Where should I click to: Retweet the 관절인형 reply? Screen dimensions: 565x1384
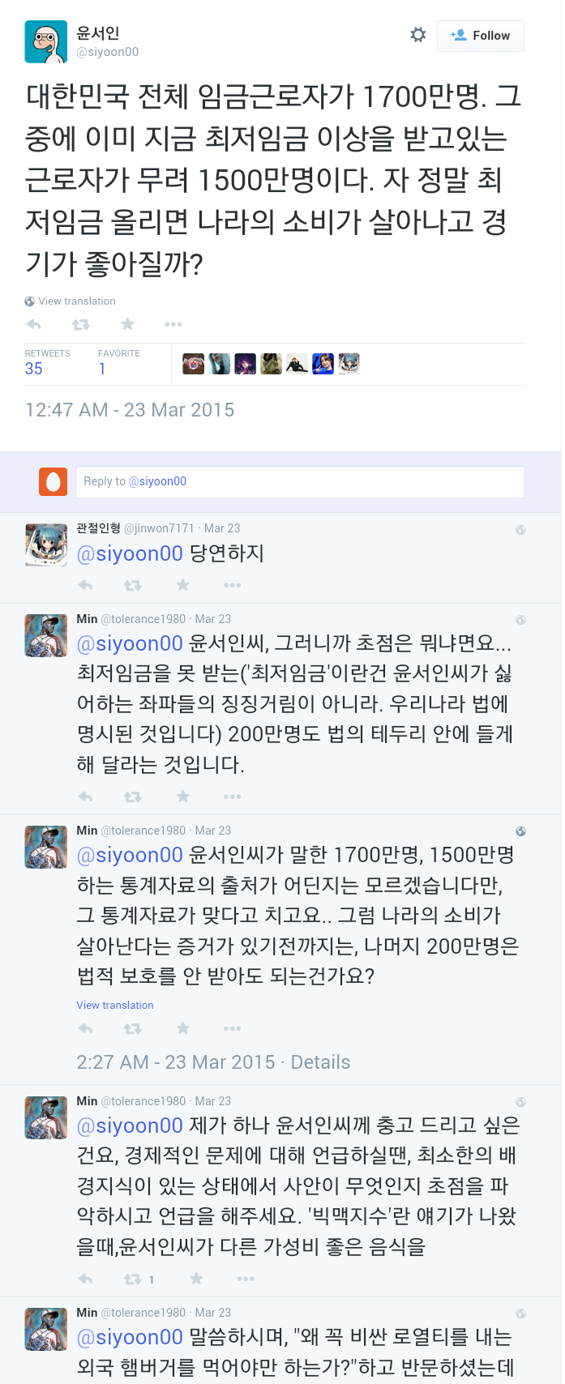(x=132, y=585)
